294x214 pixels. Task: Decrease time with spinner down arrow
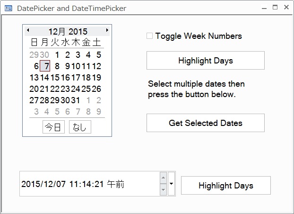pos(164,189)
